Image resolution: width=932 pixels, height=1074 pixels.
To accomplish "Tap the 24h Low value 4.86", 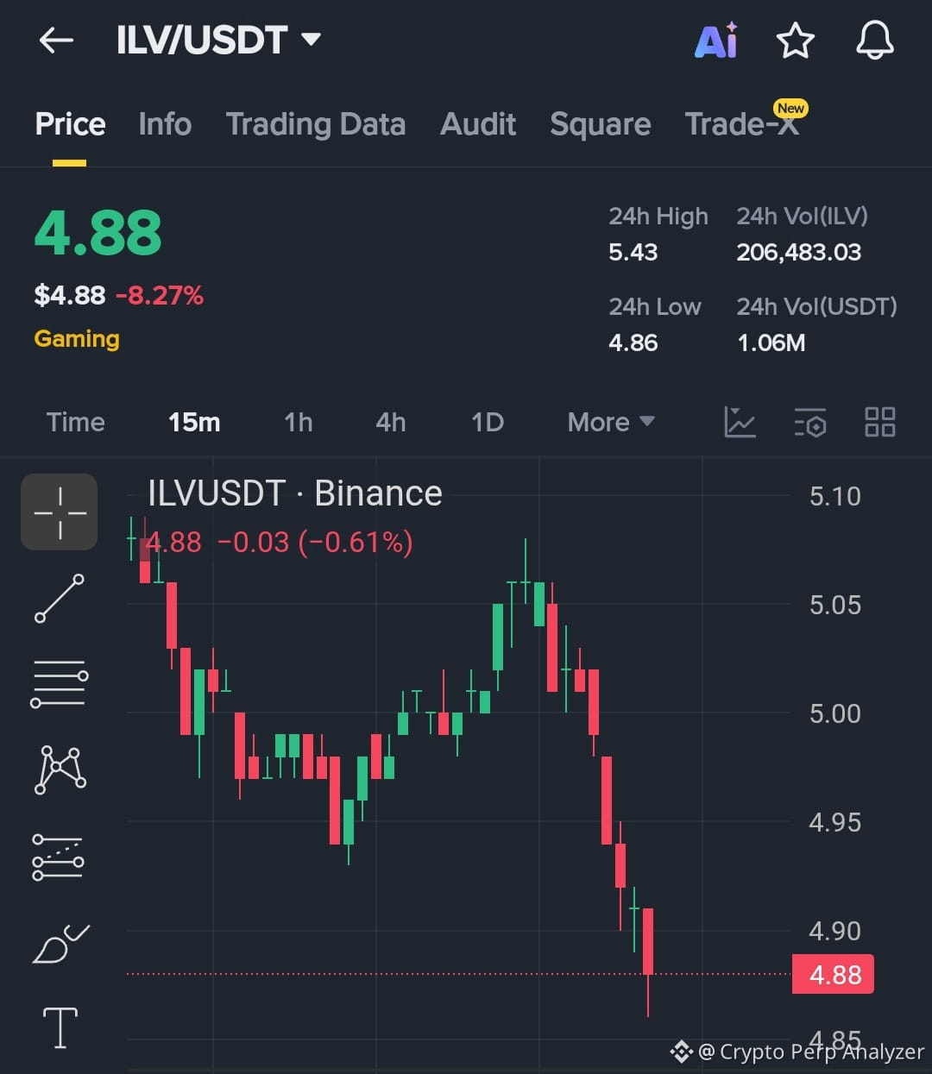I will 633,342.
